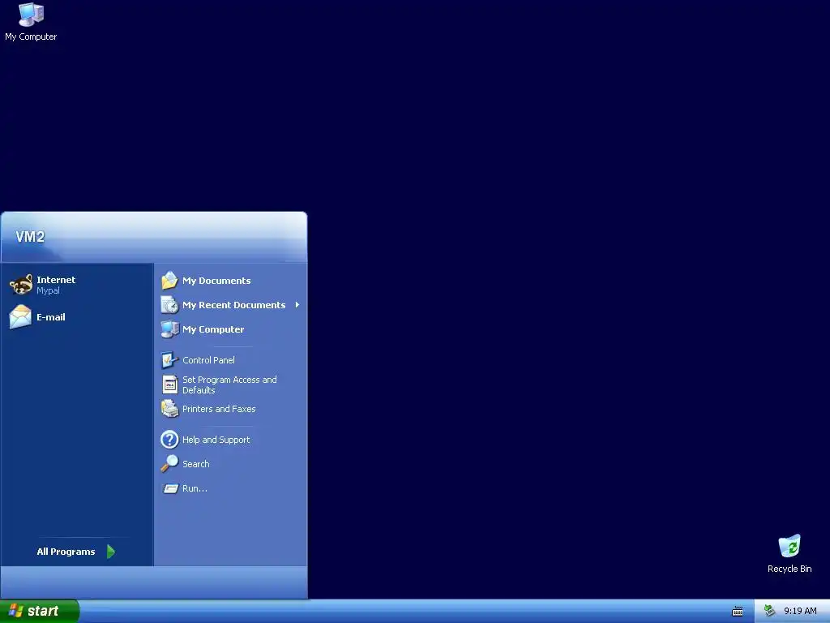This screenshot has width=830, height=623.
Task: Open the Help and Support label
Action: pos(216,440)
